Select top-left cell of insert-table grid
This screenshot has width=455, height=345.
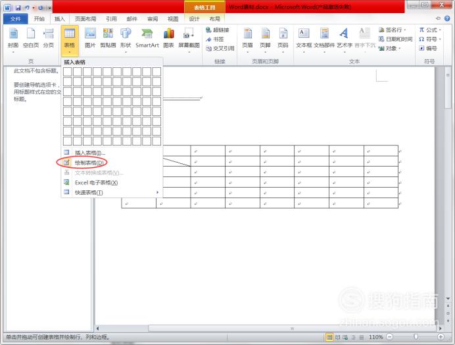(67, 72)
